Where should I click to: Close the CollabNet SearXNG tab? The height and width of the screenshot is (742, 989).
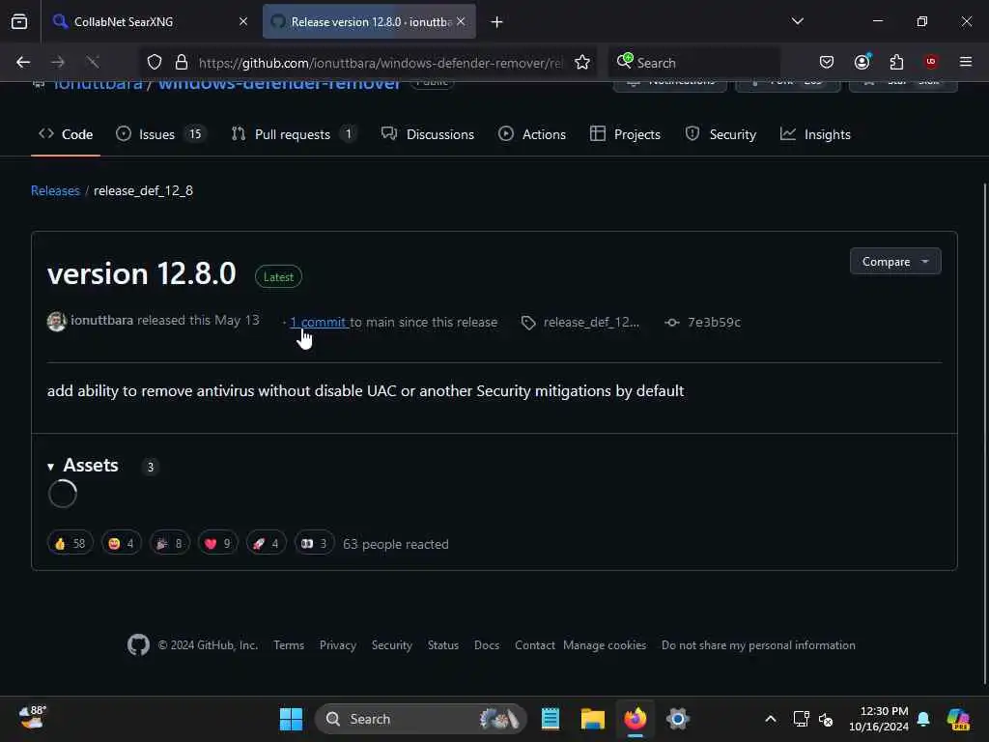(243, 21)
